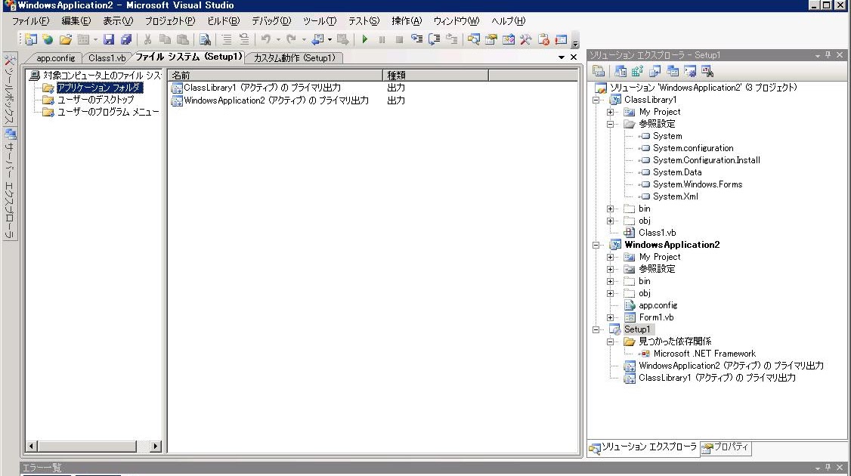Toggle auto-hide pin of Solution Explorer panel
851x476 pixels.
click(828, 55)
